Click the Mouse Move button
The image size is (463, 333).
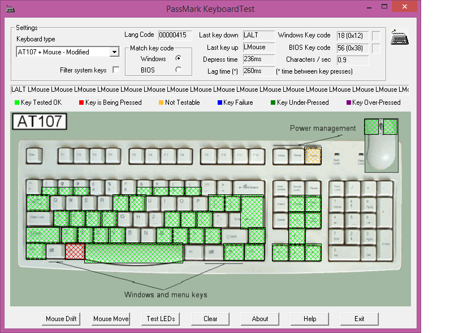(111, 319)
